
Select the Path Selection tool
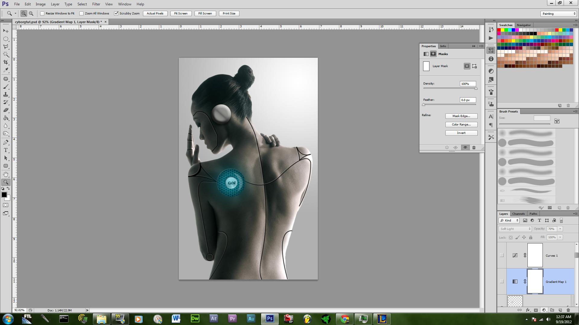tap(6, 158)
